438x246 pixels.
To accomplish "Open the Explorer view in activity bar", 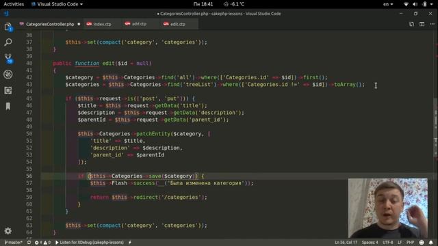I will 8,27.
